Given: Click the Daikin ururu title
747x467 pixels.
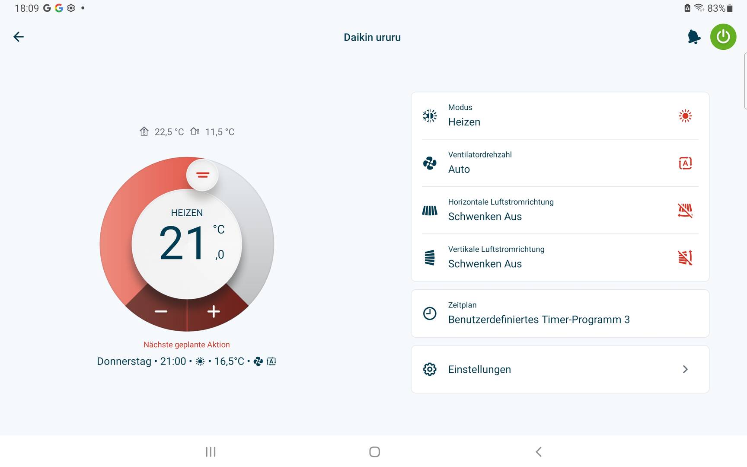Looking at the screenshot, I should pyautogui.click(x=372, y=37).
